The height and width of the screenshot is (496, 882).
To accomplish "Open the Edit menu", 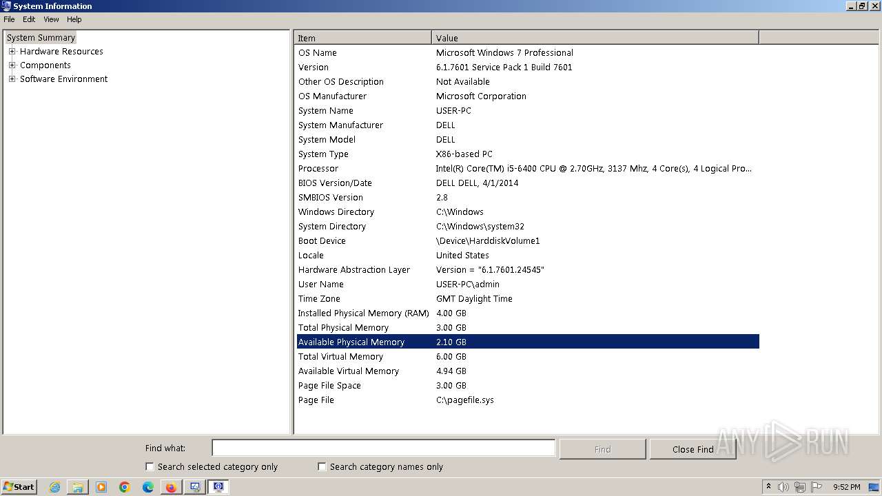I will coord(29,19).
